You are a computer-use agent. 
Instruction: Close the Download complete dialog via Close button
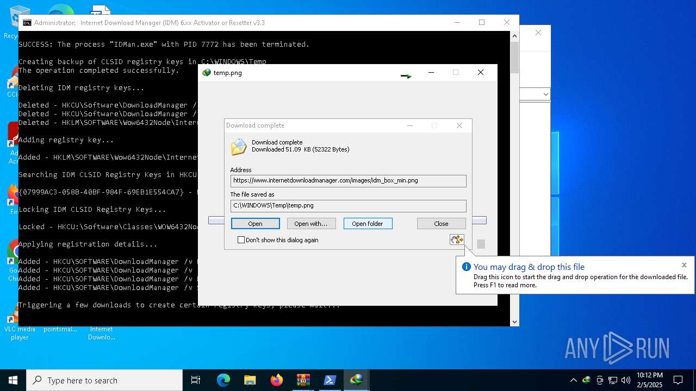click(x=441, y=224)
